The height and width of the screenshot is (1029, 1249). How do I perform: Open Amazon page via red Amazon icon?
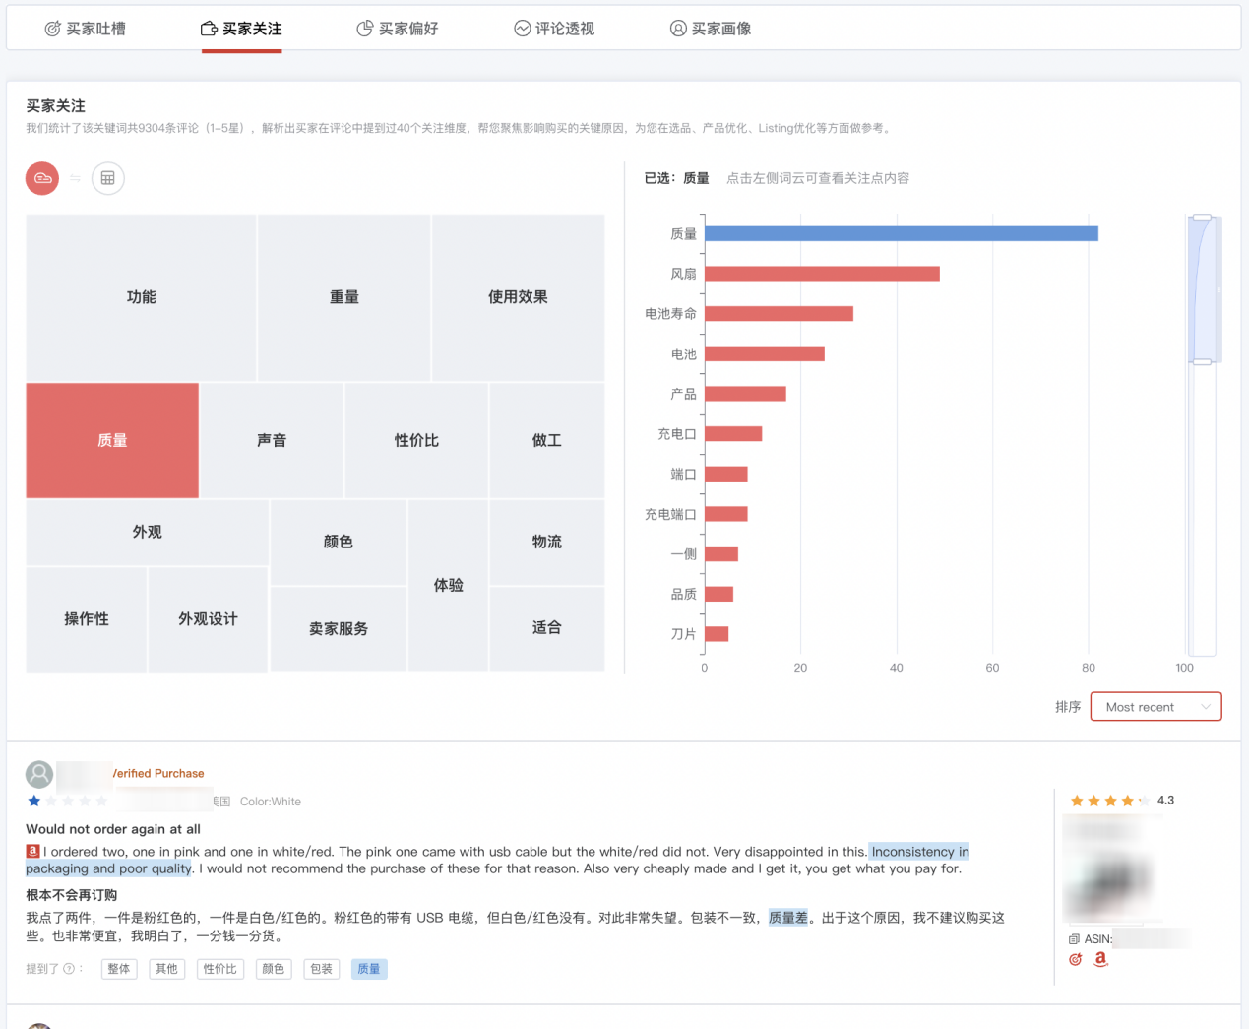tap(1100, 959)
